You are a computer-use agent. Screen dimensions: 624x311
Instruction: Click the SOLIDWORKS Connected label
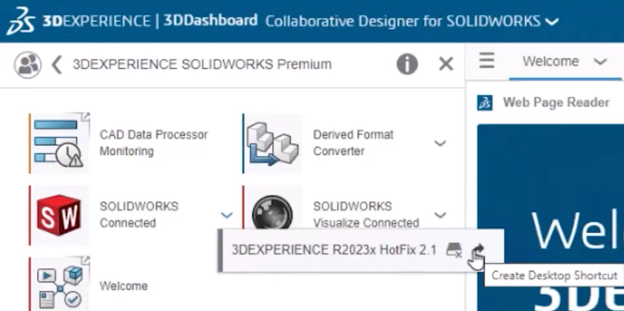click(x=139, y=215)
